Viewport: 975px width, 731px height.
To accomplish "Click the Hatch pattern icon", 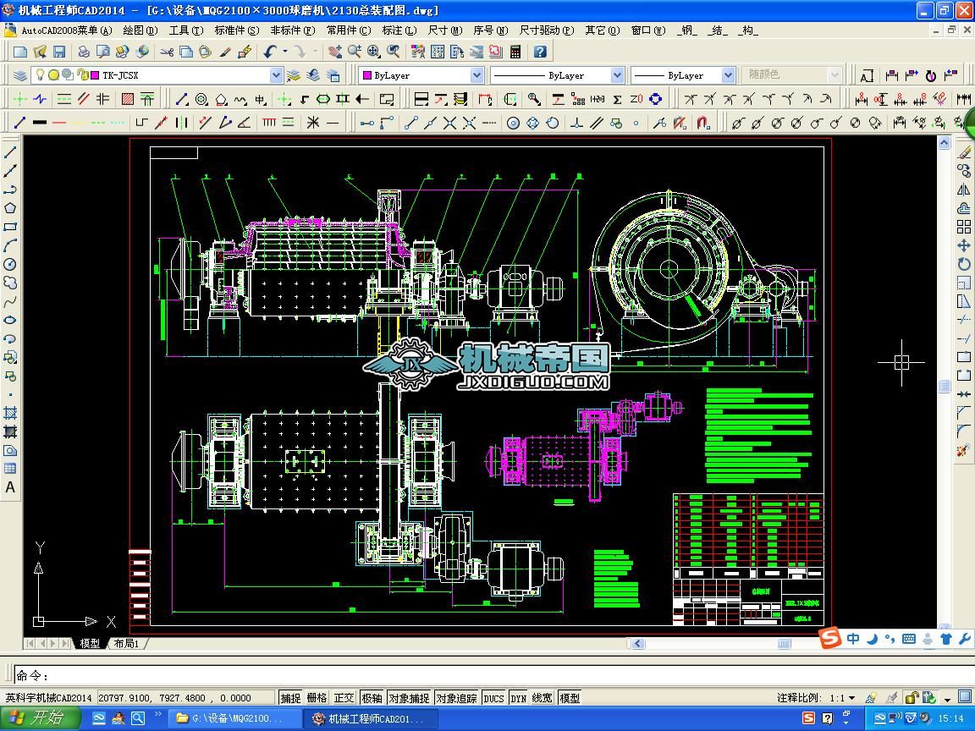I will [x=128, y=99].
